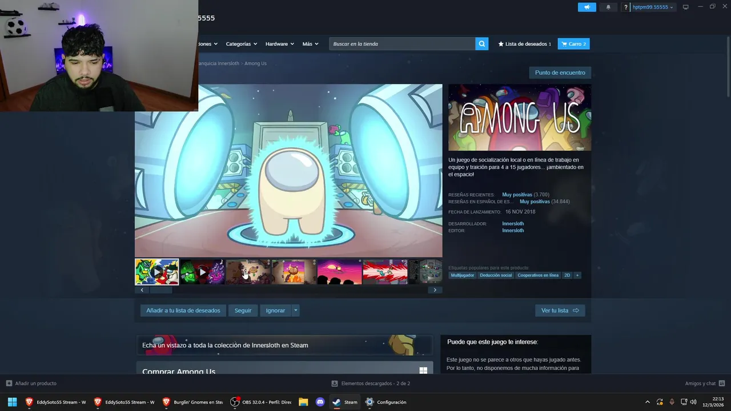Focus the 'Buscar en la tienda' search field
The height and width of the screenshot is (411, 731).
coord(402,44)
